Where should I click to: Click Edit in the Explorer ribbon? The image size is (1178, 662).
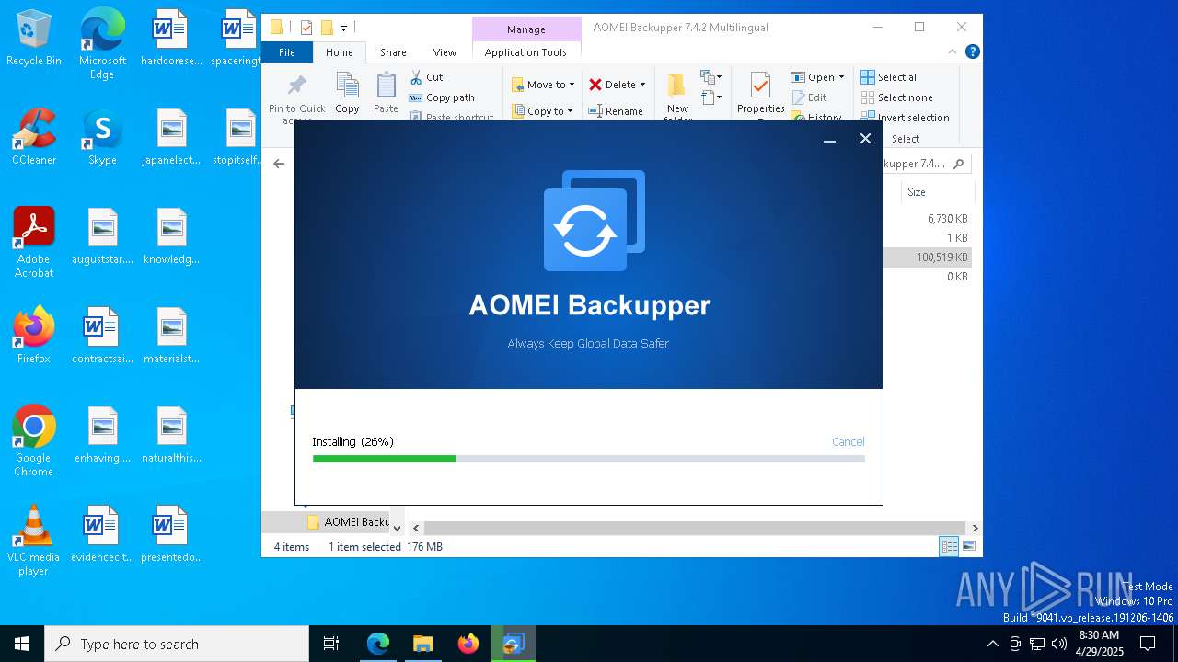[809, 97]
